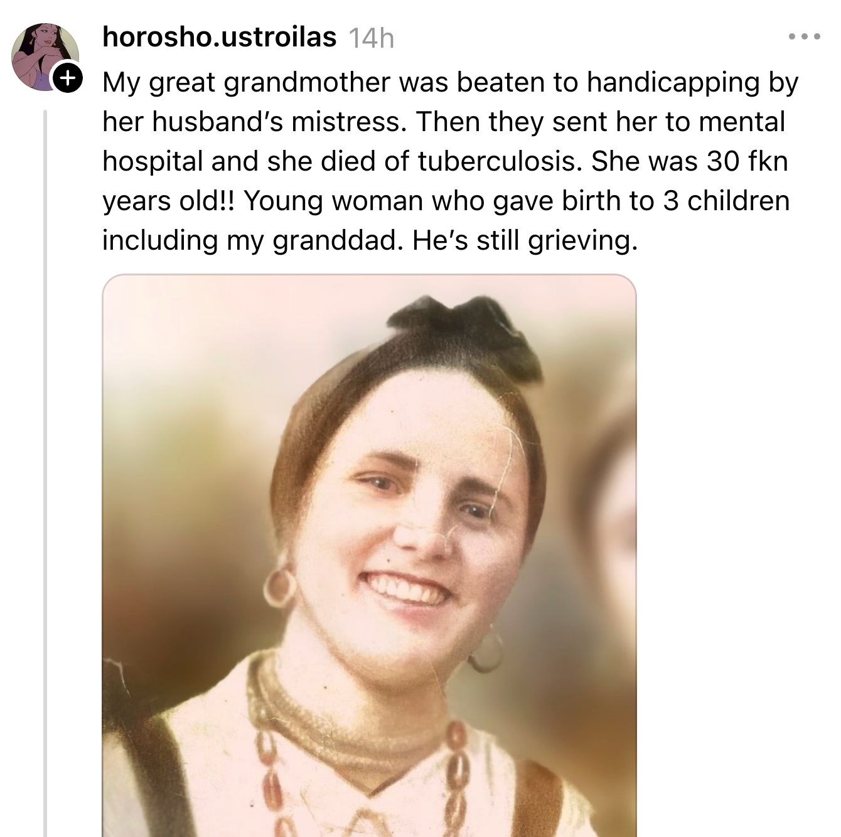This screenshot has height=837, width=841.
Task: Click the horosho.ustroilas username
Action: [x=219, y=37]
